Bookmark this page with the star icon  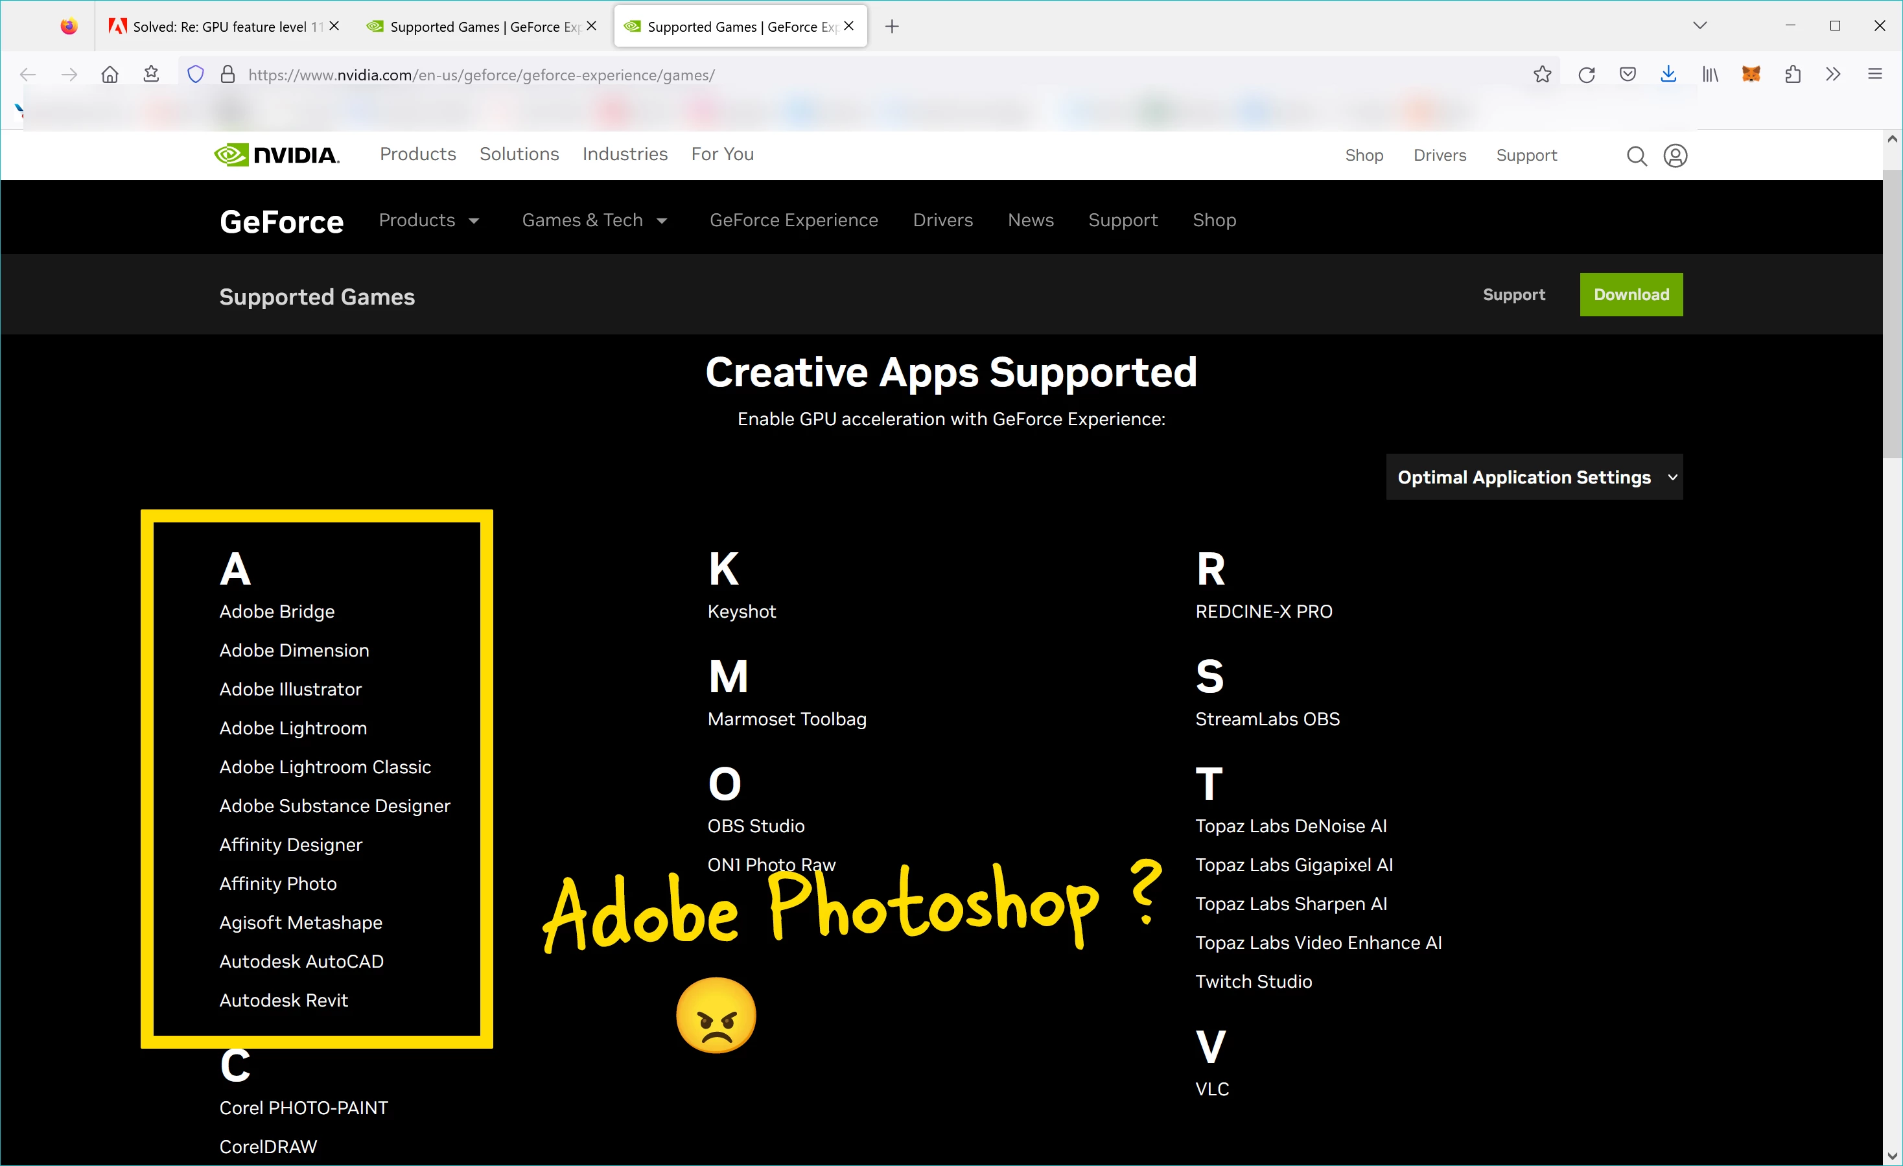point(1541,75)
